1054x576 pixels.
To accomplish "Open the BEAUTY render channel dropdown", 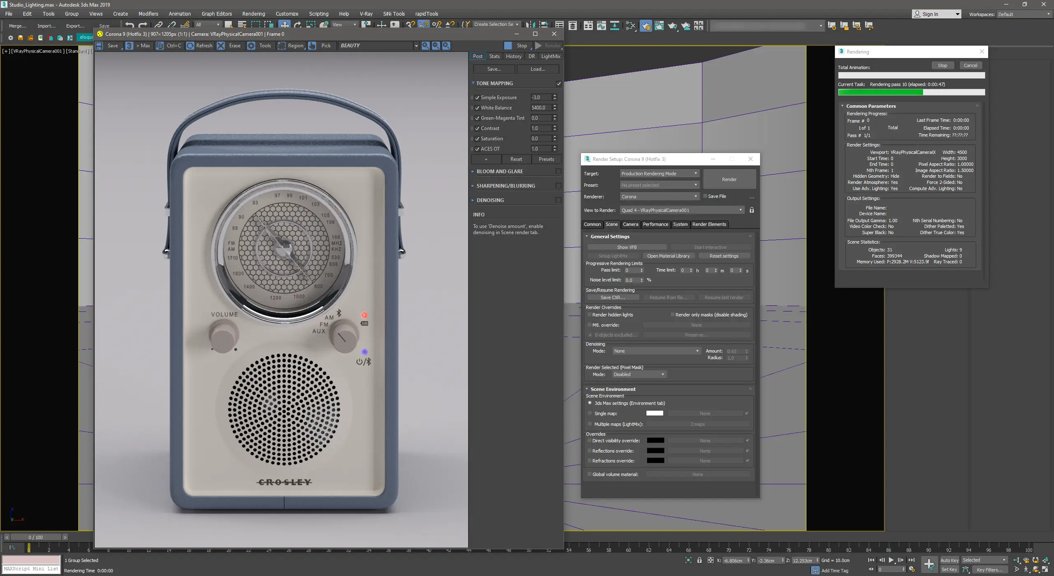I will [x=416, y=46].
